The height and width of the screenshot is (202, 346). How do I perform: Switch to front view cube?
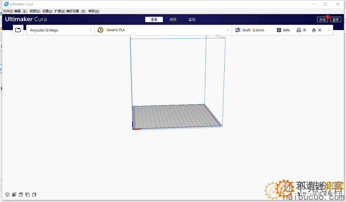point(14,195)
